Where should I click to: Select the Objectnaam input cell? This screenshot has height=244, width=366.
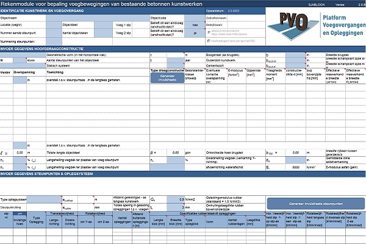98,18
